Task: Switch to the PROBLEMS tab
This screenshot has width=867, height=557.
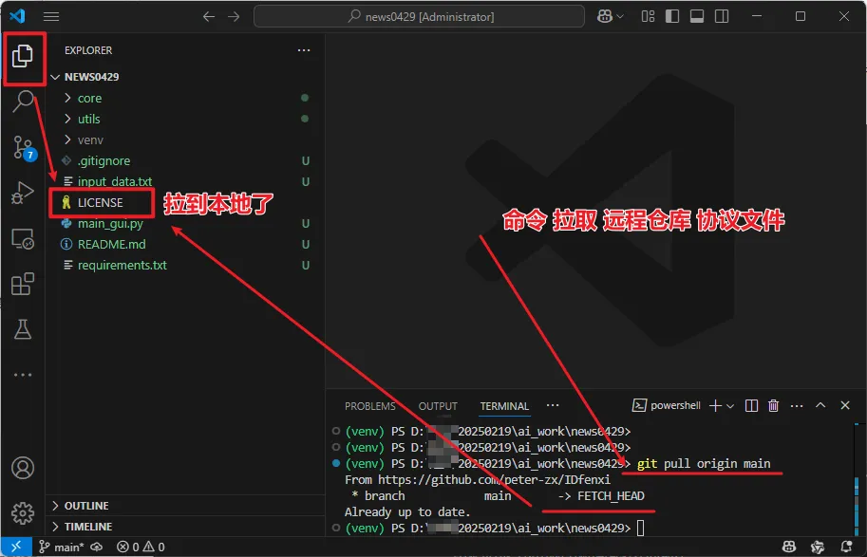Action: tap(370, 406)
